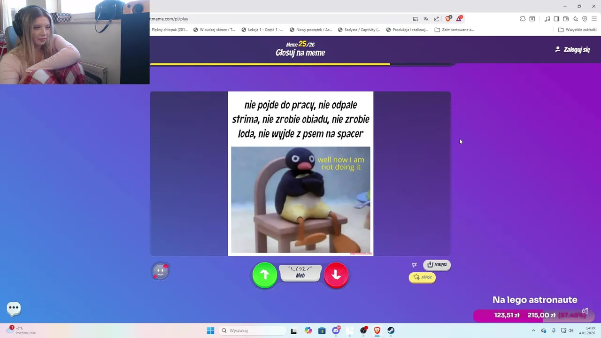Open the clock showing 14:39
Screen dimensions: 601x338
(587, 330)
